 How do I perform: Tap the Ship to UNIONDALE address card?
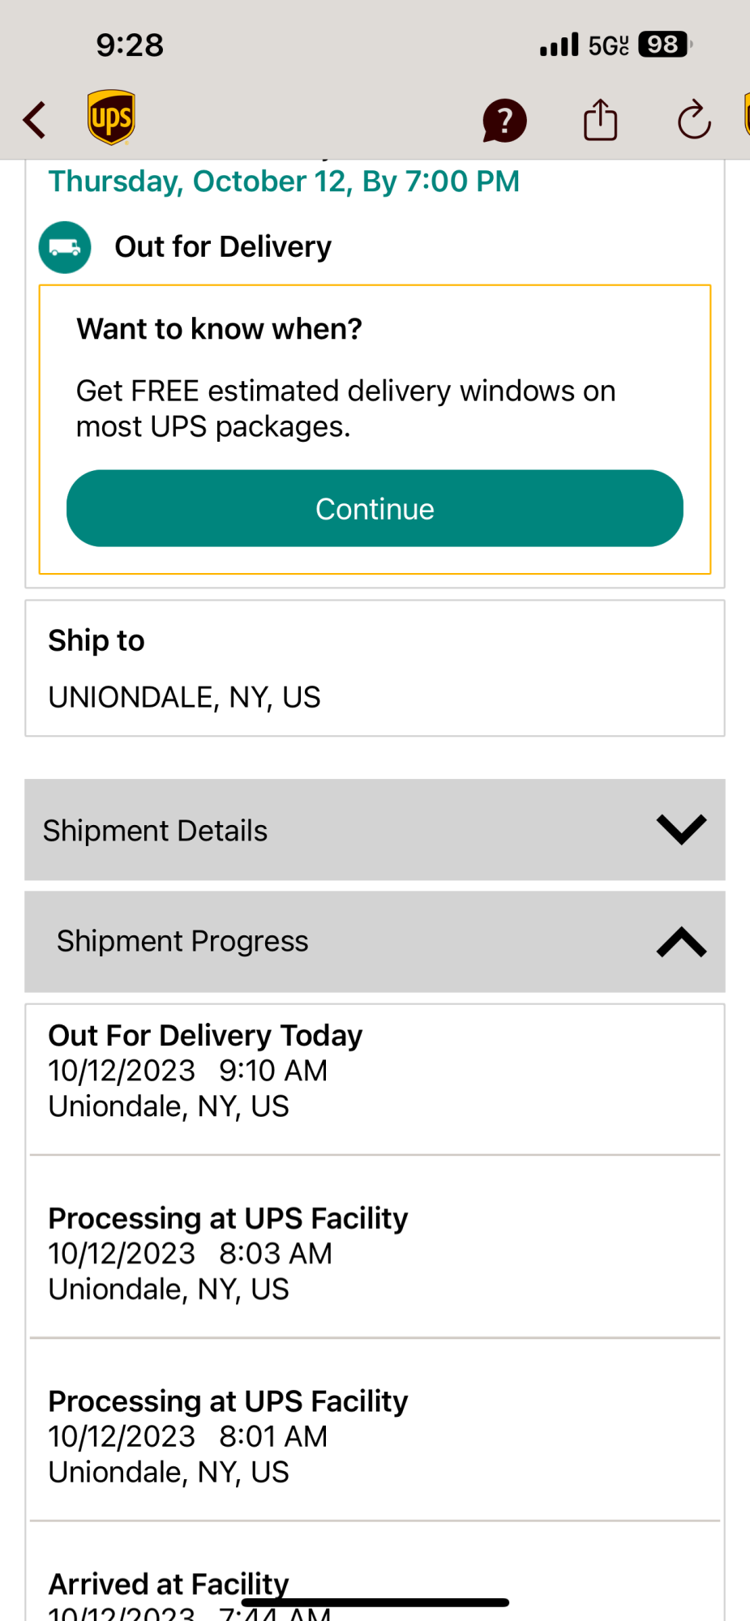375,669
